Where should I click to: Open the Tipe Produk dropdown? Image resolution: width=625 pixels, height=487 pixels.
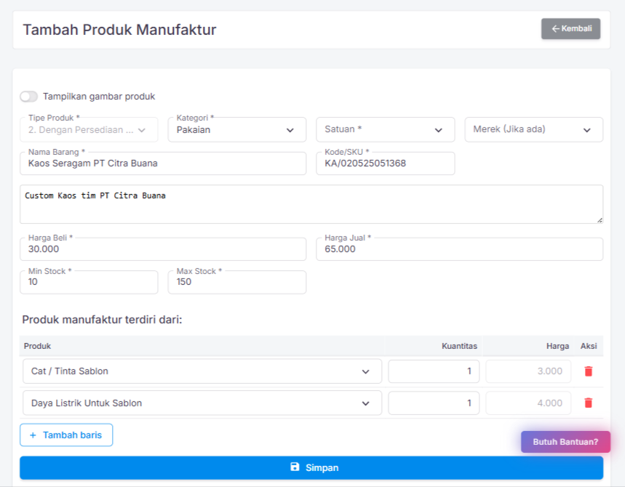(88, 130)
